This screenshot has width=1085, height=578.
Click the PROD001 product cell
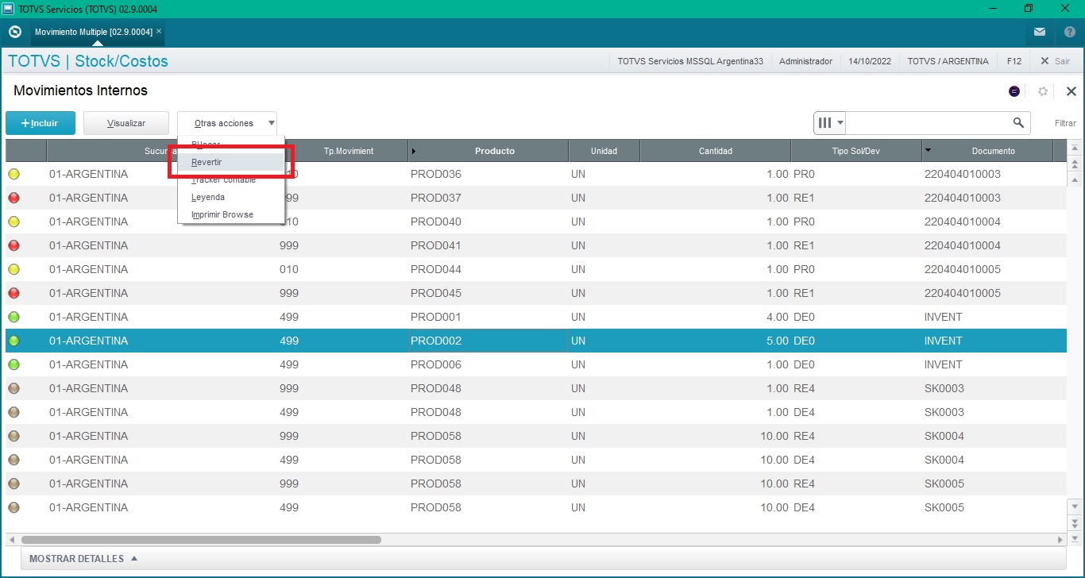click(x=488, y=317)
